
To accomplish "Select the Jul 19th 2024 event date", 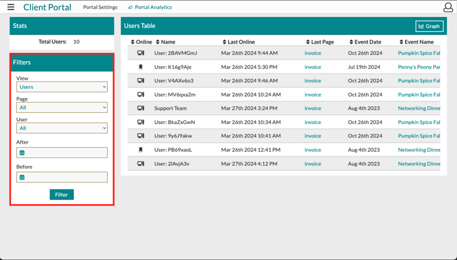I will click(x=364, y=67).
